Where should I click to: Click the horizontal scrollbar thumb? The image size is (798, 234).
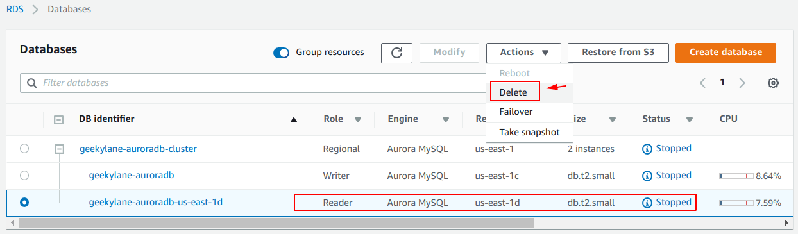coord(276,222)
